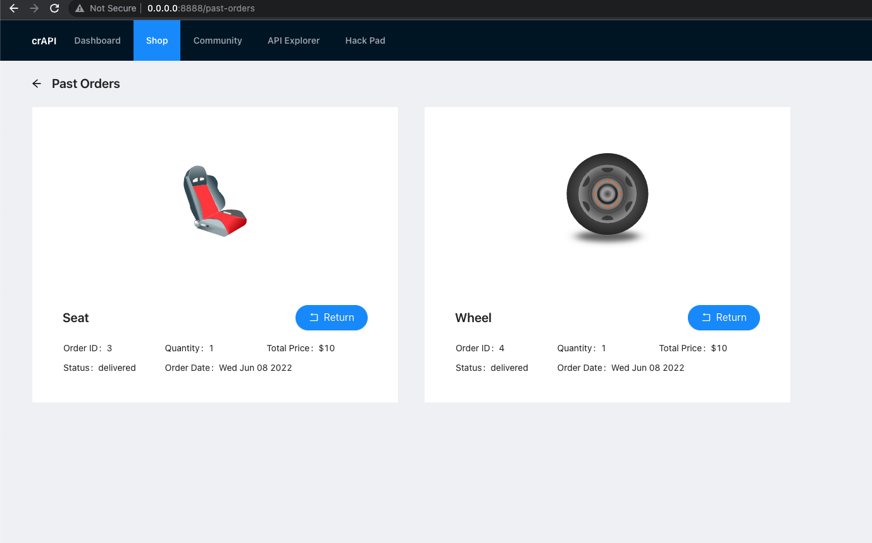
Task: Click Order ID 3 text
Action: (88, 348)
